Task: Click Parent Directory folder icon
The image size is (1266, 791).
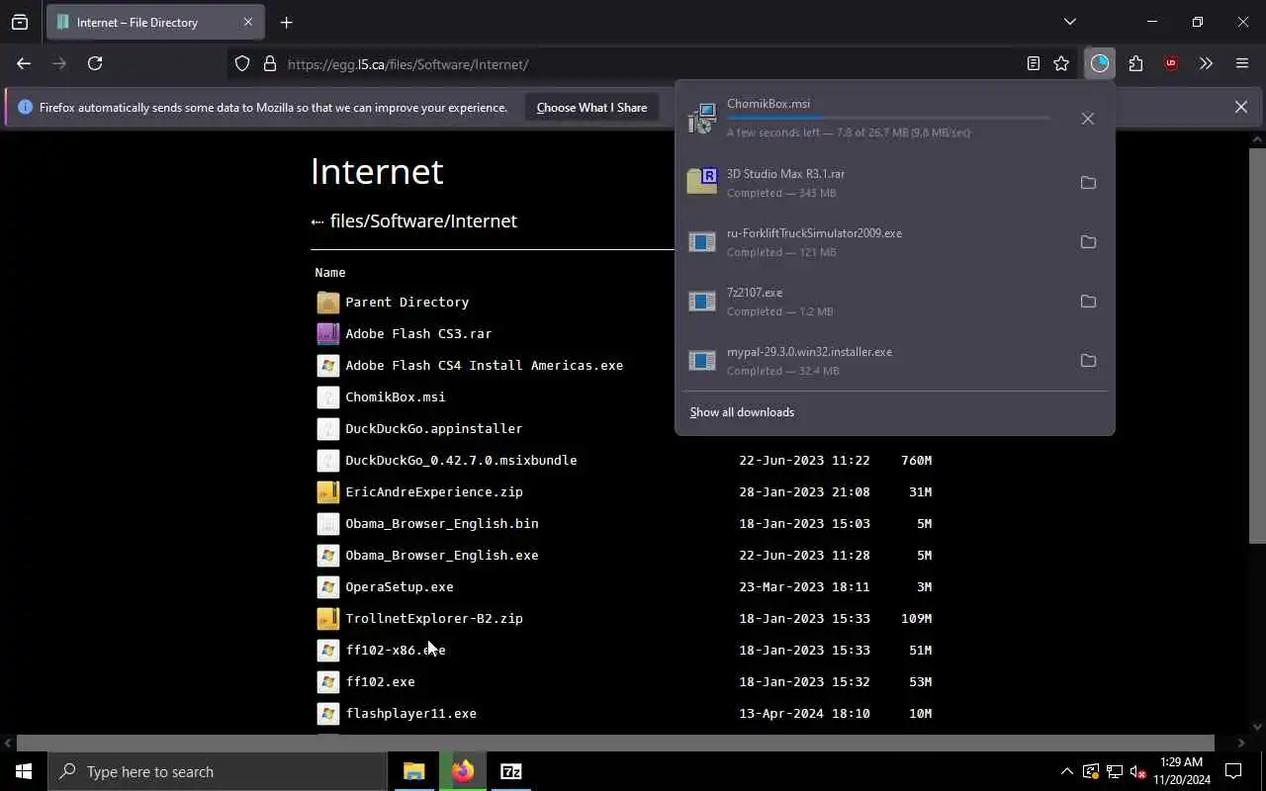Action: (327, 302)
